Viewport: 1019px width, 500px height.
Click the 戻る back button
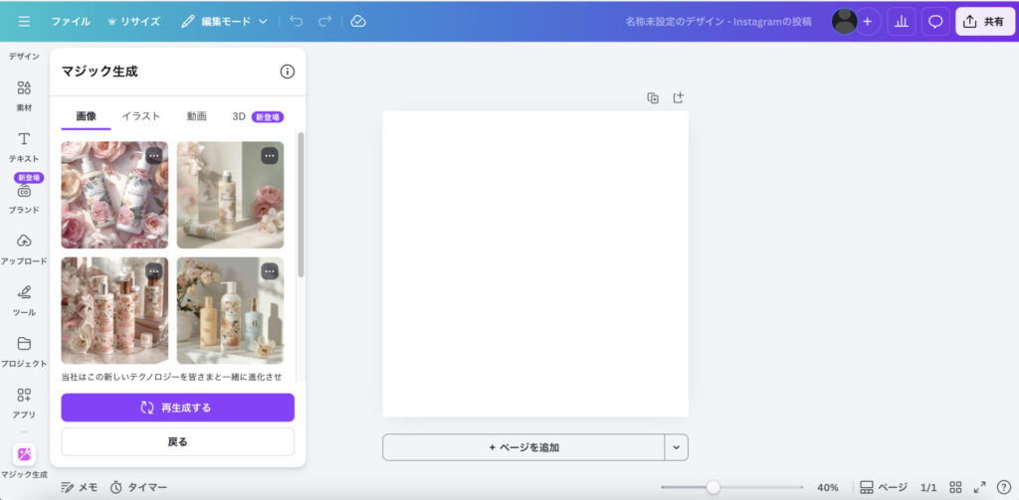[177, 441]
